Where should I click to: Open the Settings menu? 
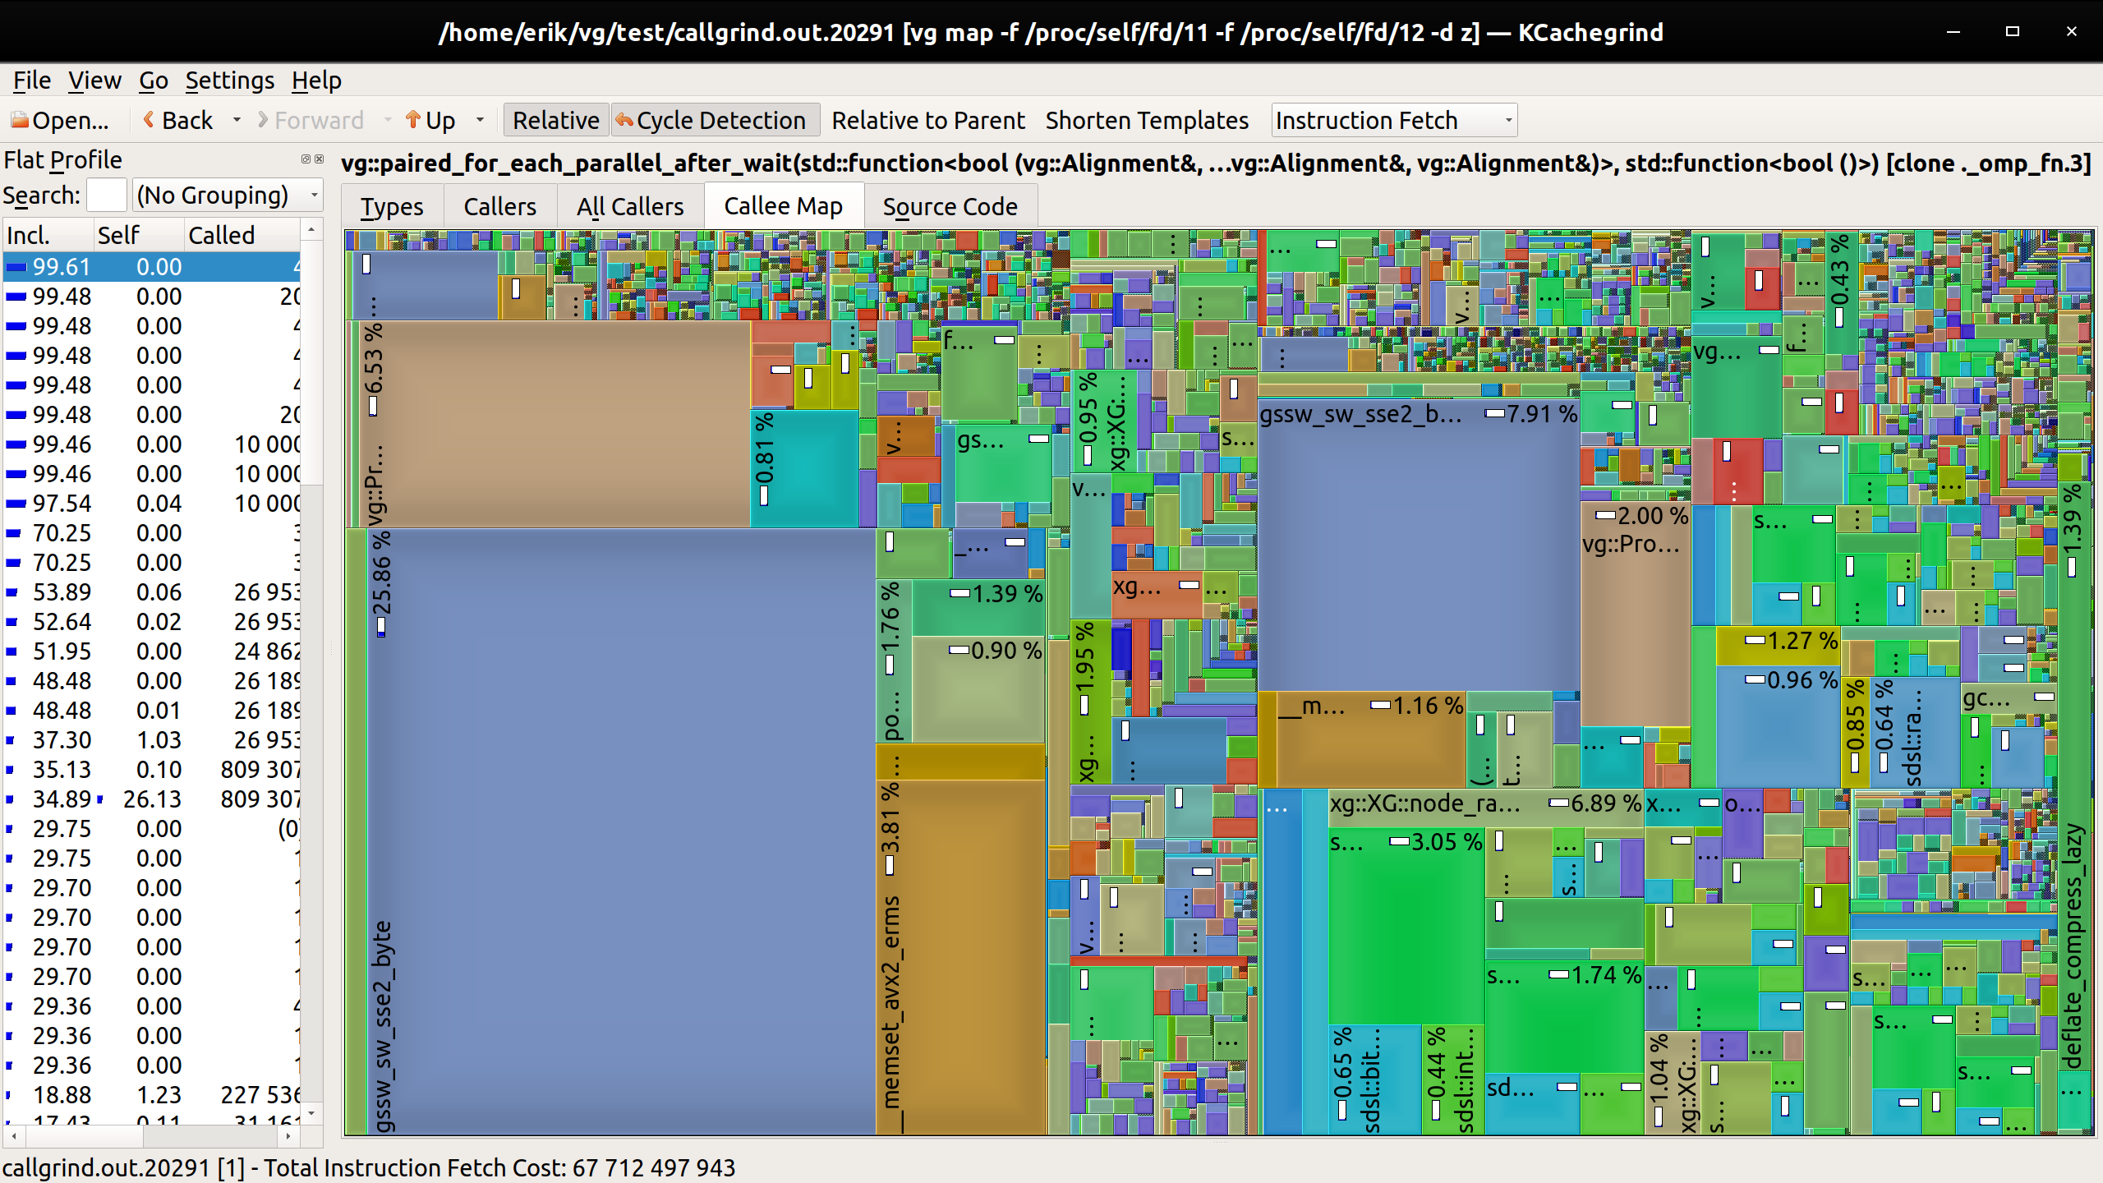tap(230, 81)
